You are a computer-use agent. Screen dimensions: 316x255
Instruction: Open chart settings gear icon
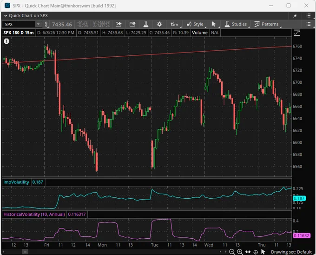(x=159, y=24)
